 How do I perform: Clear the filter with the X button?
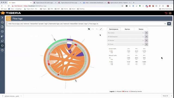(x=169, y=24)
